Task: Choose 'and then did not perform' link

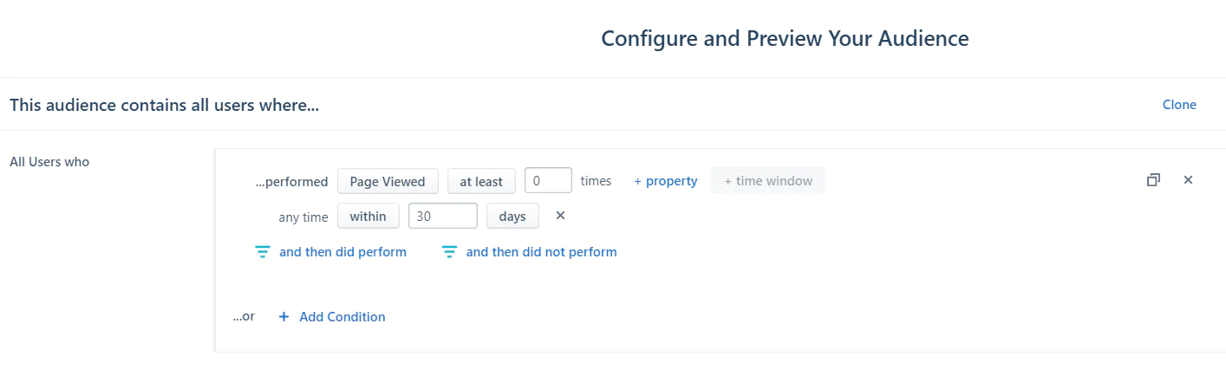Action: click(x=541, y=252)
